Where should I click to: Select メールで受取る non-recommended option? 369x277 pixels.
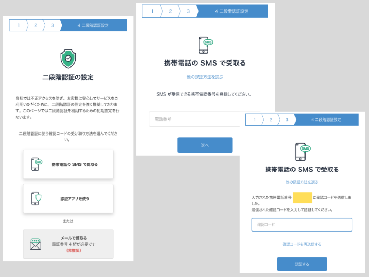click(68, 244)
